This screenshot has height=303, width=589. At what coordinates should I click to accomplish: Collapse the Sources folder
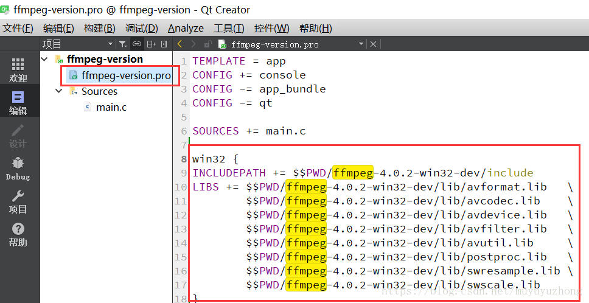pyautogui.click(x=59, y=91)
